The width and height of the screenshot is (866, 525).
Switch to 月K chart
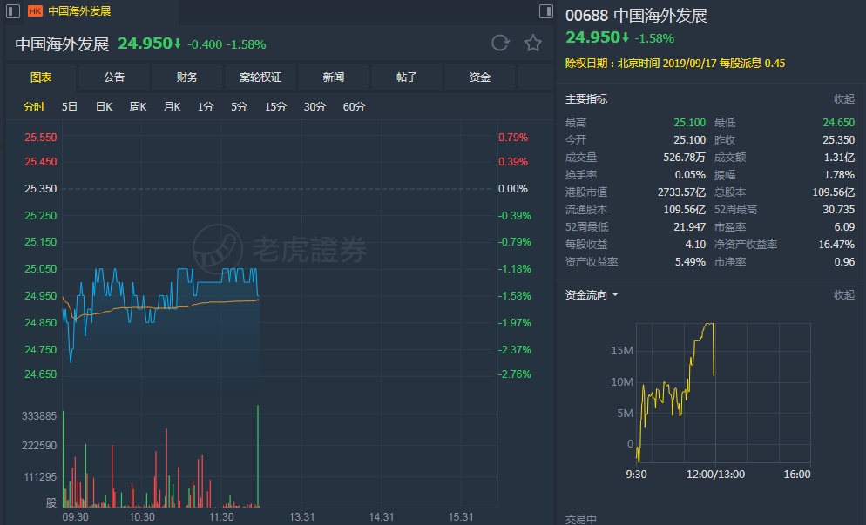pyautogui.click(x=172, y=106)
